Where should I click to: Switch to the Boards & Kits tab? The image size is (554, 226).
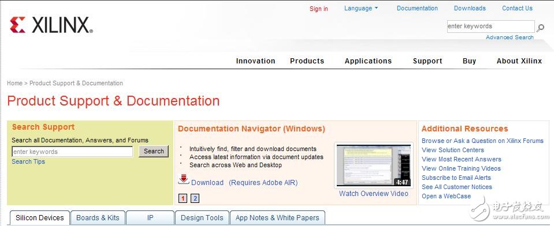pos(98,218)
